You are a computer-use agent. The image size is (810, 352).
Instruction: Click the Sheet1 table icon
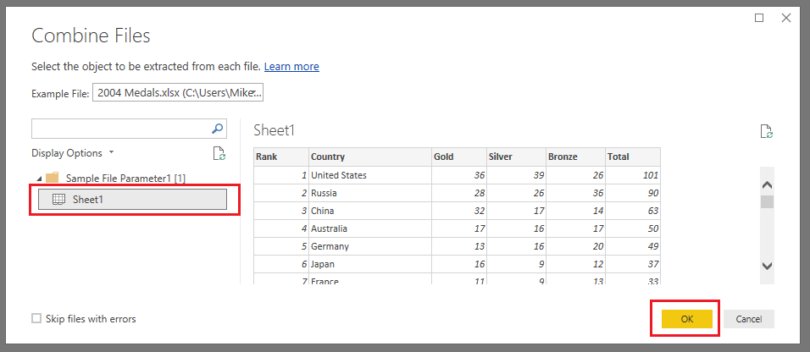tap(59, 200)
